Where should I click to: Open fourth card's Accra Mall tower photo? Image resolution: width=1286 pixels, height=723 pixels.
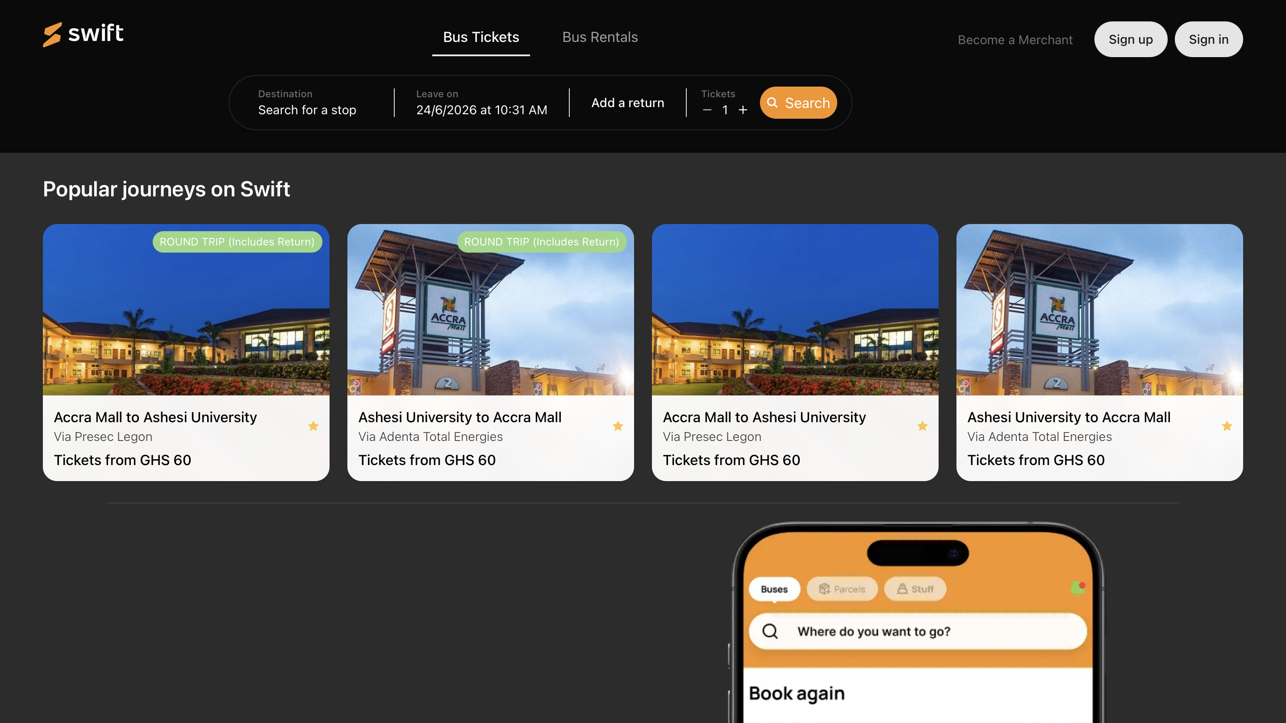click(x=1099, y=310)
